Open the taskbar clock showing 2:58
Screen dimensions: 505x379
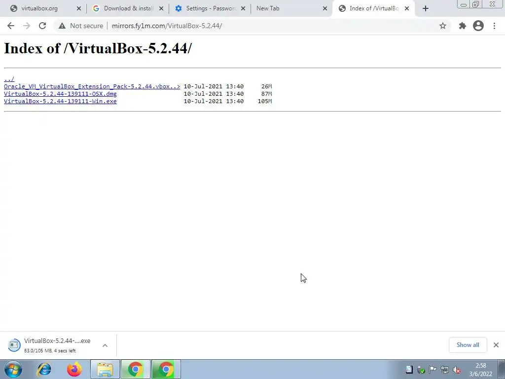(x=480, y=370)
